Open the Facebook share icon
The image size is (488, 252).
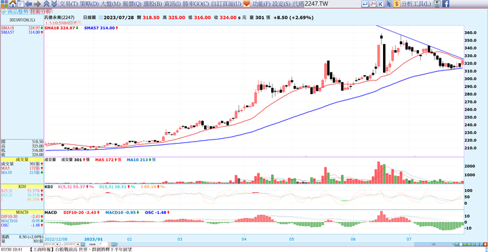tap(446, 4)
